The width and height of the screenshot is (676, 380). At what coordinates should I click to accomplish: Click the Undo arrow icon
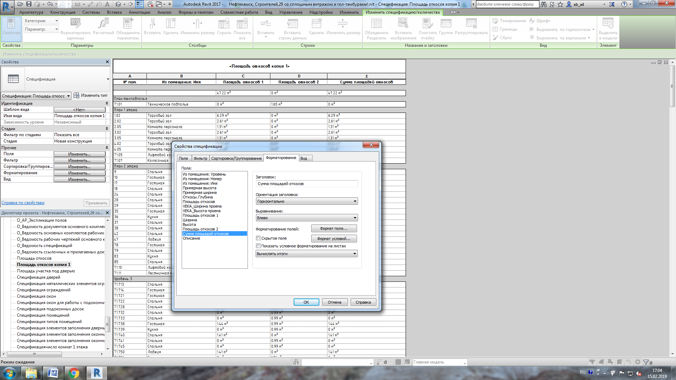pos(50,4)
